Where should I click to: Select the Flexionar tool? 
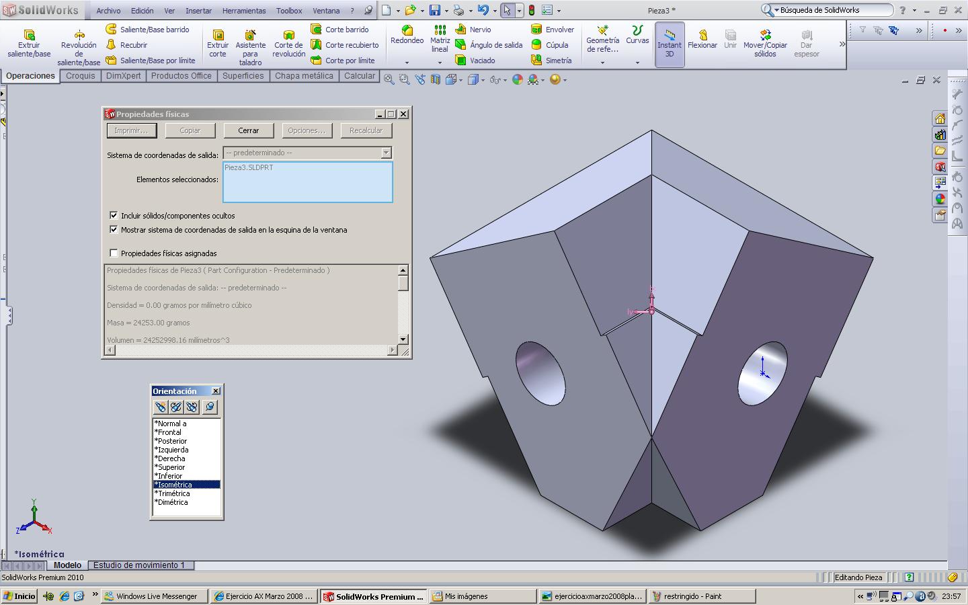click(x=702, y=40)
